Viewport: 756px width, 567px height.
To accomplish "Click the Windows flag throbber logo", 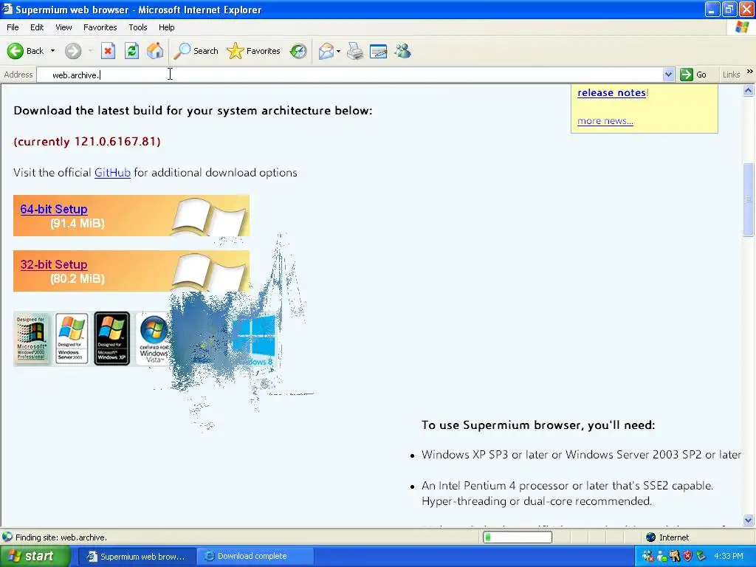I will coord(742,27).
